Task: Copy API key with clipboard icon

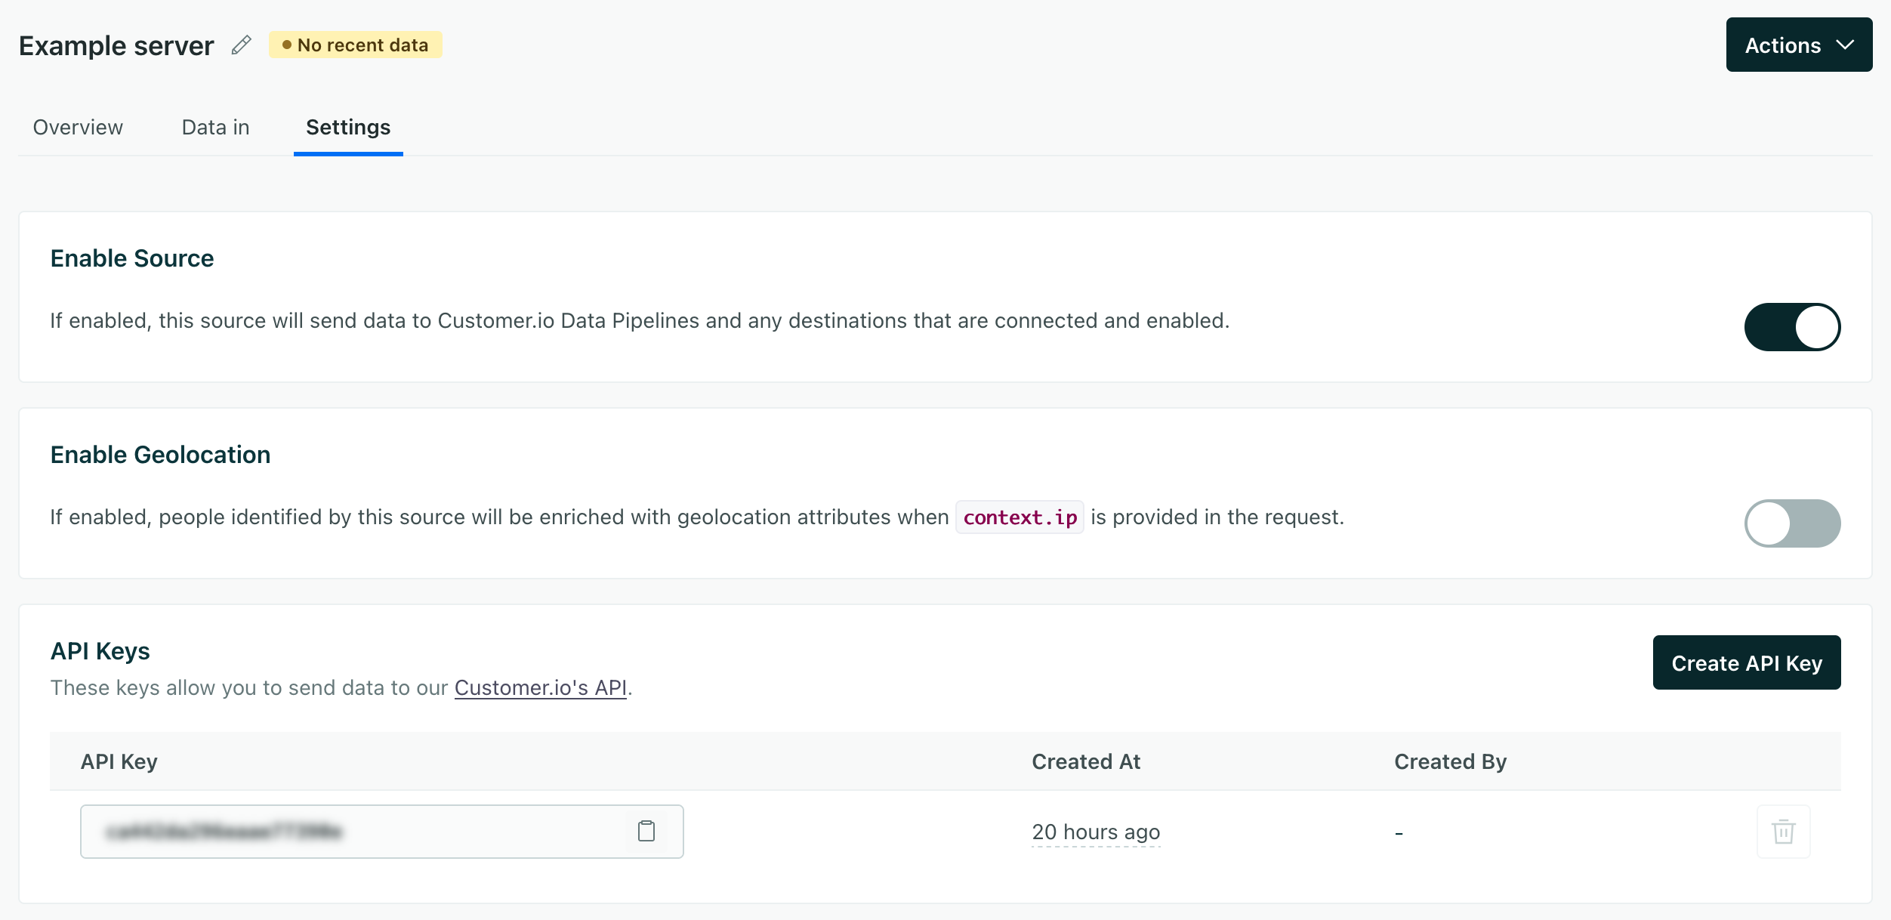Action: click(x=646, y=831)
